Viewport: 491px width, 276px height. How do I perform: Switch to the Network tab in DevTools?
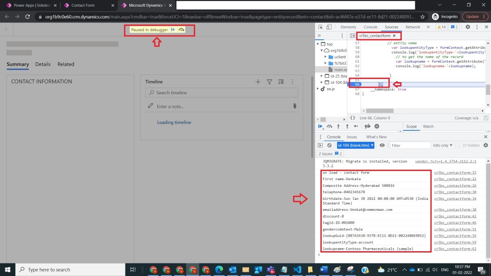(412, 27)
